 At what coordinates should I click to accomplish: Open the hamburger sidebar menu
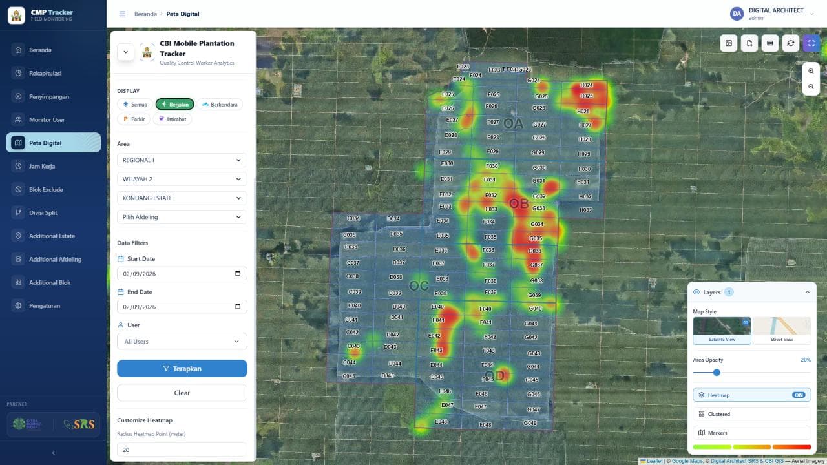122,14
